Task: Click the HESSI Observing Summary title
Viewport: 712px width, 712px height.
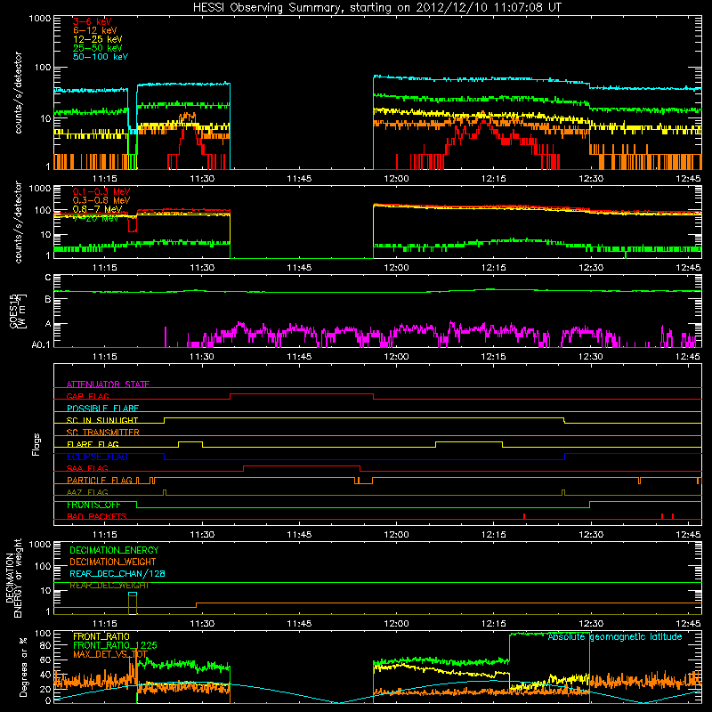Action: [x=377, y=7]
